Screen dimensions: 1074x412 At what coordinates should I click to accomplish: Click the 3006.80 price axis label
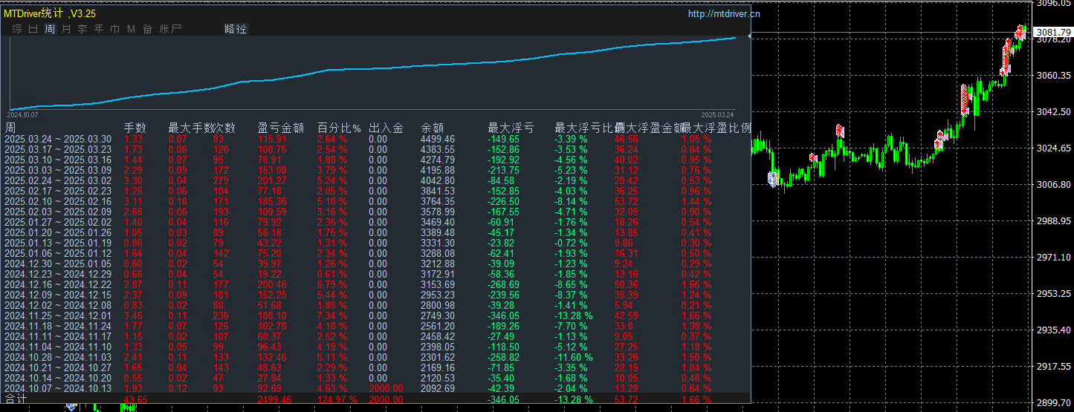click(x=1054, y=184)
